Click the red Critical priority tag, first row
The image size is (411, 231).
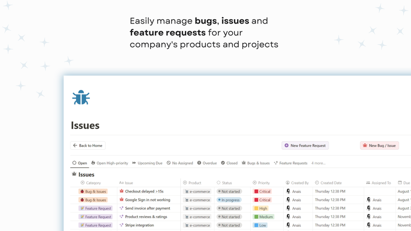click(262, 191)
